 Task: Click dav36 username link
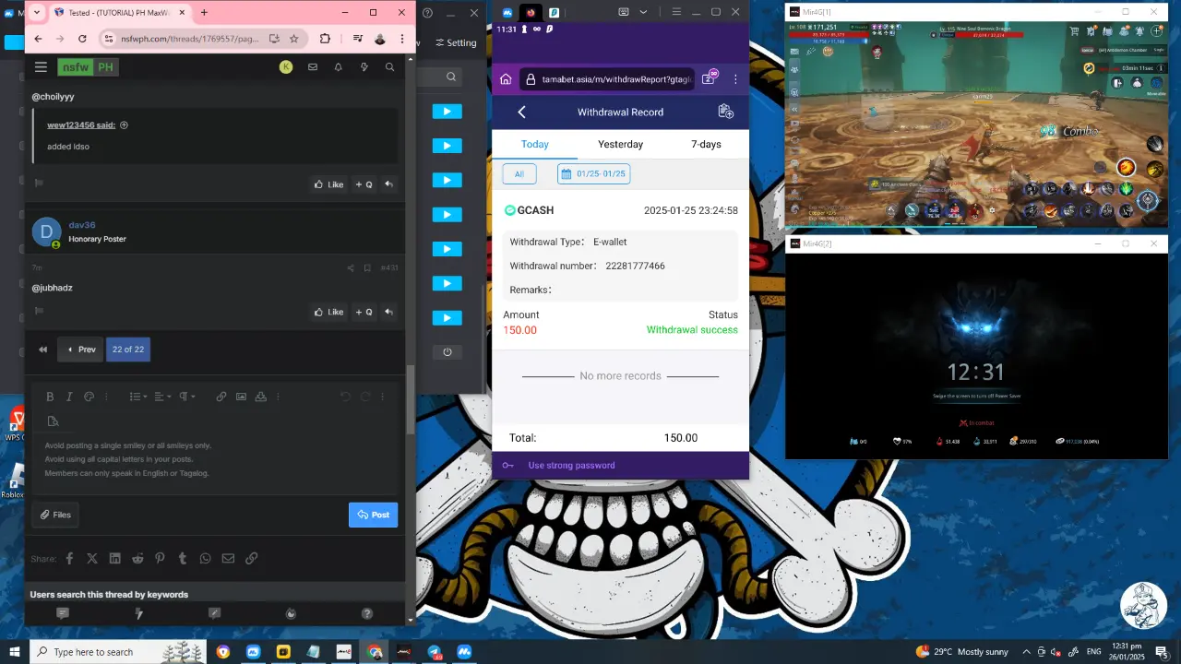point(82,225)
